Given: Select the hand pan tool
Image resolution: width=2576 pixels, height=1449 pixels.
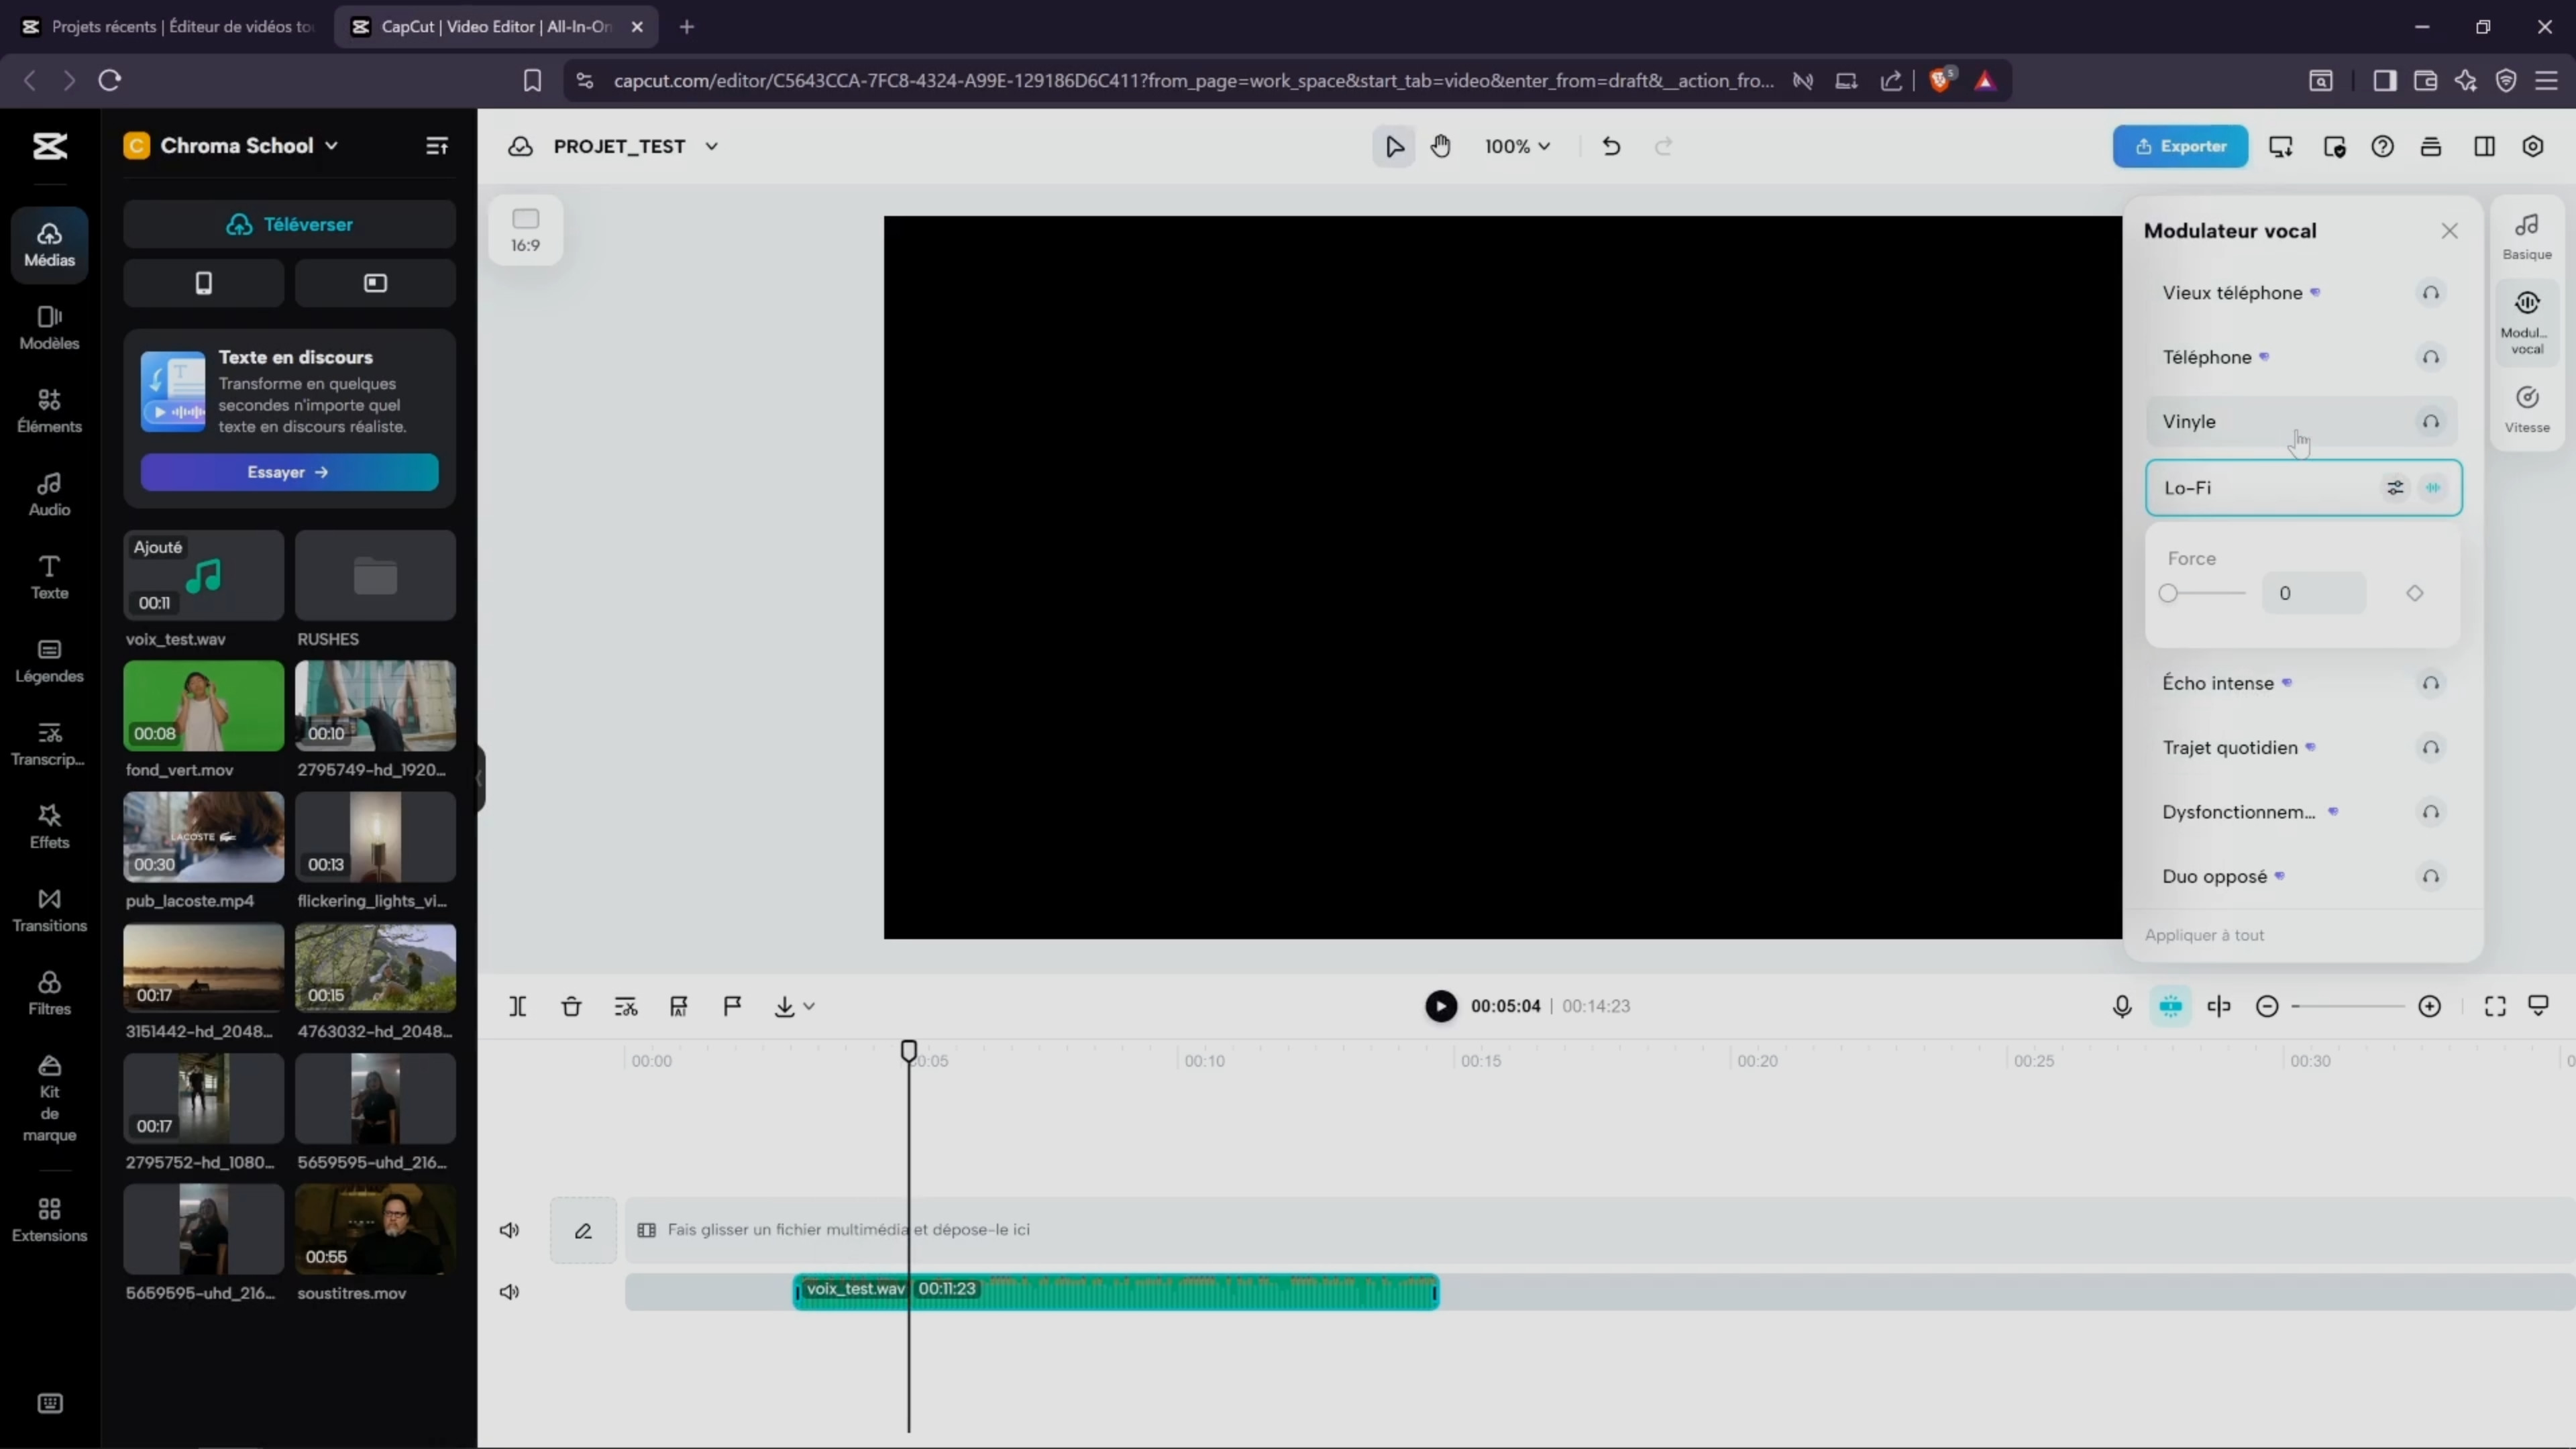Looking at the screenshot, I should tap(1440, 146).
